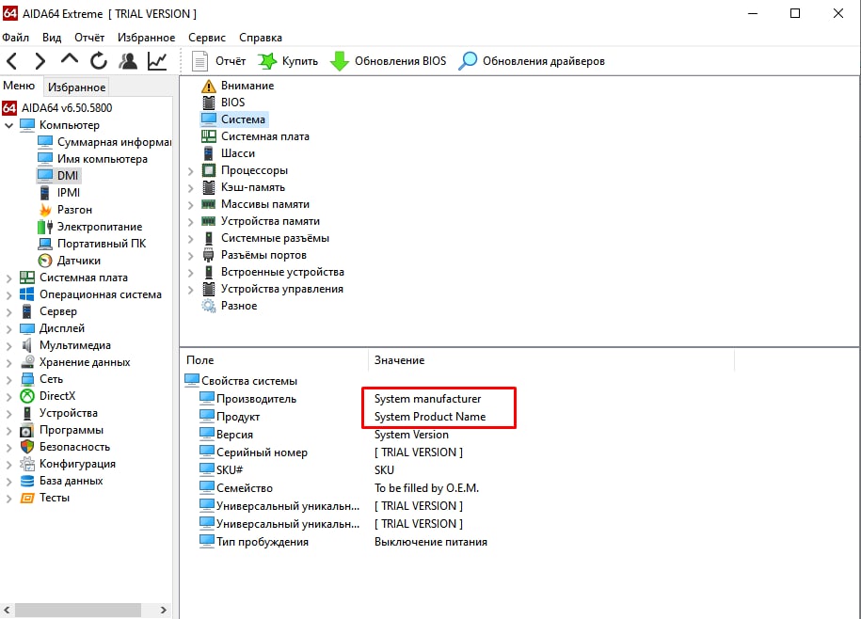Click the Программы icon in tree
Screen dimensions: 861x619
[27, 430]
